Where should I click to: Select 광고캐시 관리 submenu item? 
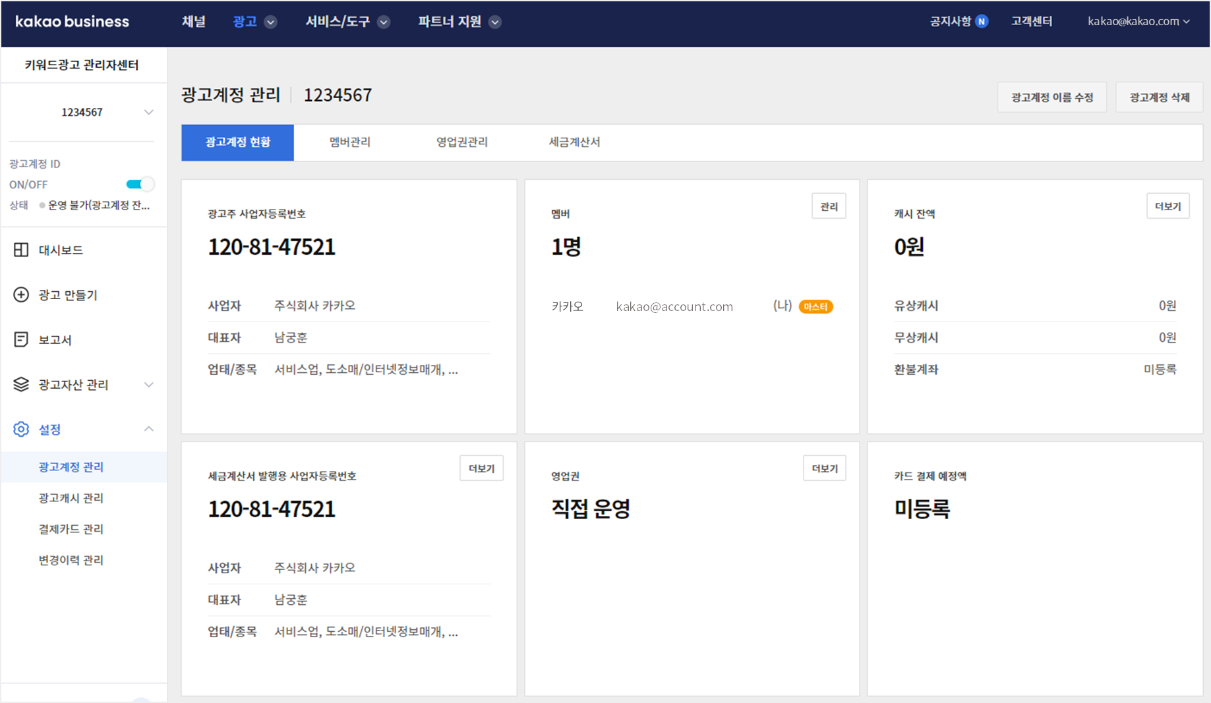point(71,498)
